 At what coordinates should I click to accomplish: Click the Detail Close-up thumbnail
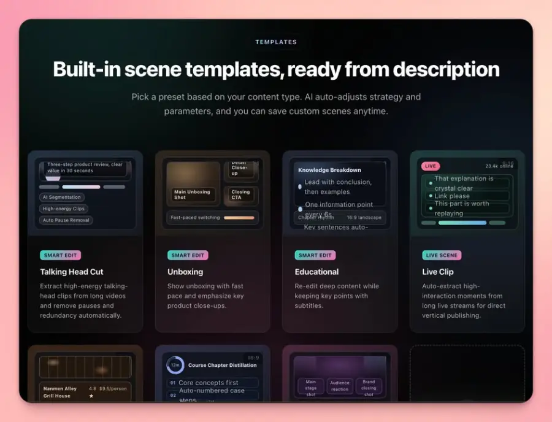[x=241, y=171]
